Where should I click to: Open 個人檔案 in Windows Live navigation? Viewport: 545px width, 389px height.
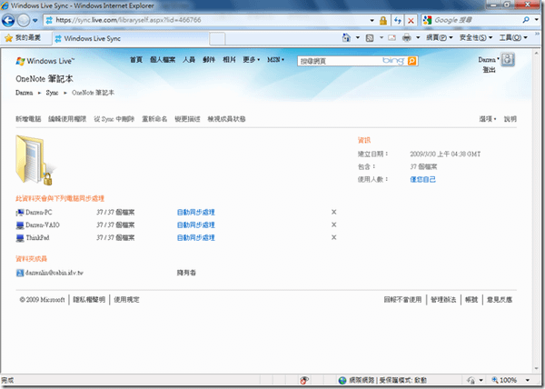pos(163,60)
